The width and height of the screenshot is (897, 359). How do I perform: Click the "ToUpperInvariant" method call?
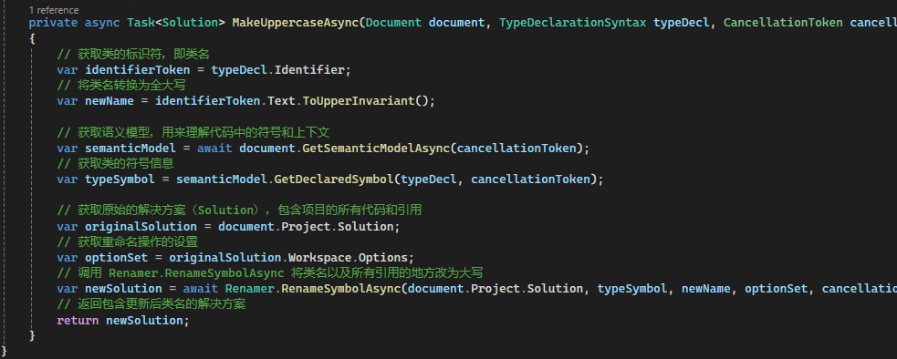click(x=359, y=101)
